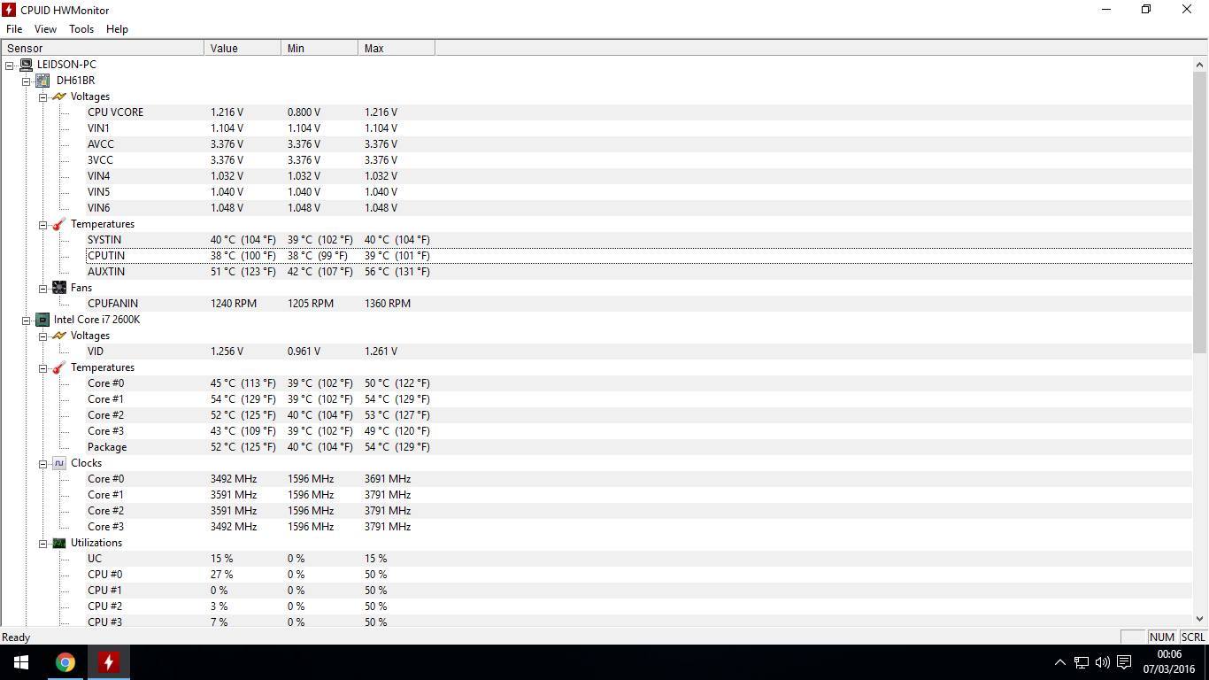Click the Clocks waveform icon
This screenshot has width=1209, height=680.
(x=59, y=463)
